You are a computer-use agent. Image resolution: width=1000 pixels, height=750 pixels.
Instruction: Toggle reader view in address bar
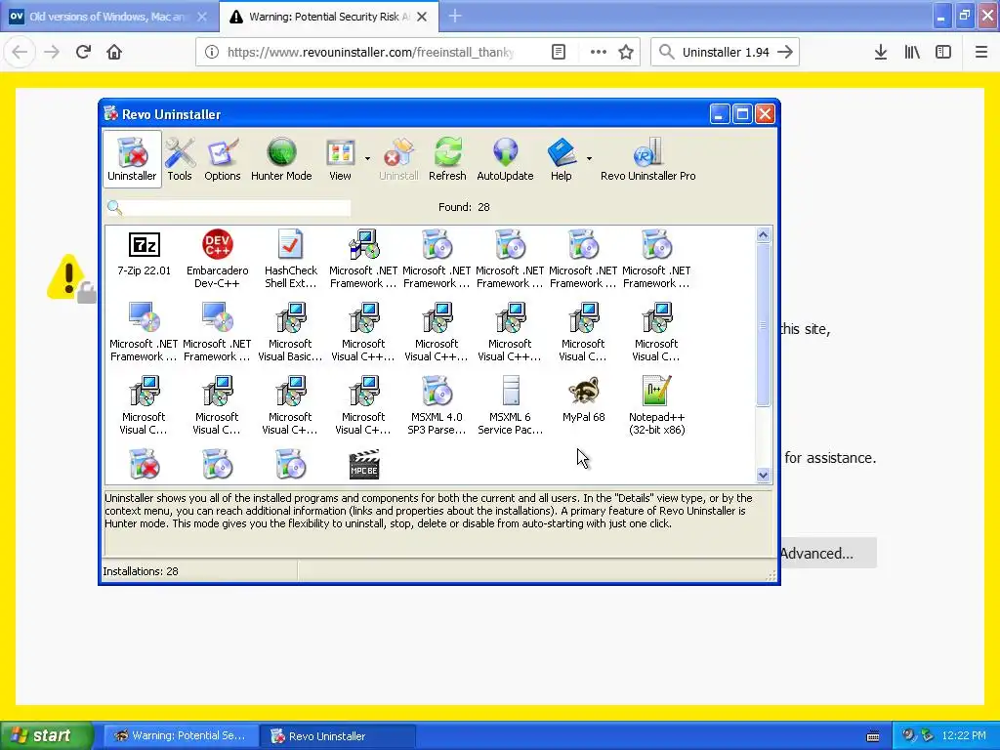point(558,52)
